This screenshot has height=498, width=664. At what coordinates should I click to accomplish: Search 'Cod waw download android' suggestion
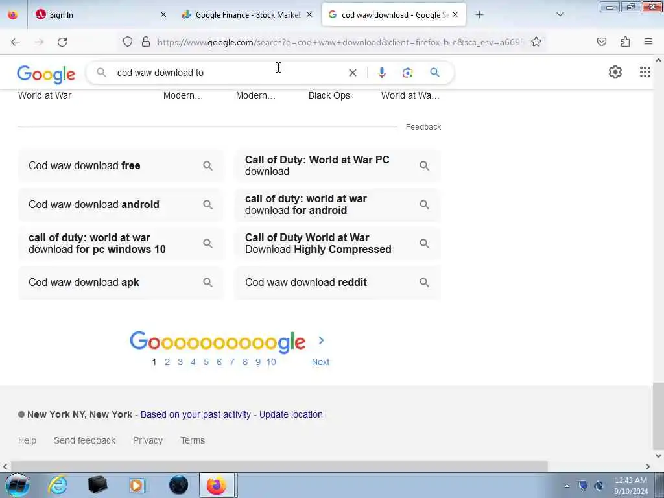click(121, 204)
